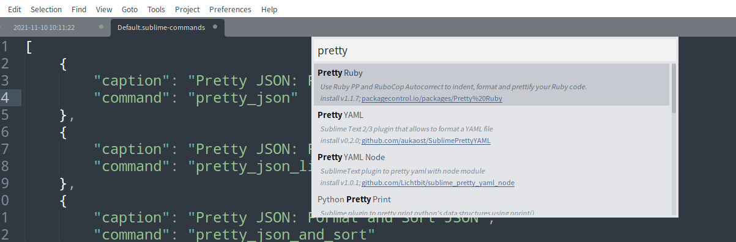736x242 pixels.
Task: Click line number 1 in the gutter
Action: 5,46
